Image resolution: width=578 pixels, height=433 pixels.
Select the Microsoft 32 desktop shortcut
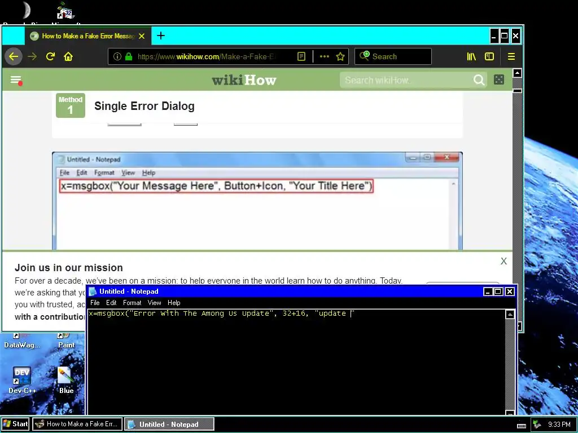point(66,12)
